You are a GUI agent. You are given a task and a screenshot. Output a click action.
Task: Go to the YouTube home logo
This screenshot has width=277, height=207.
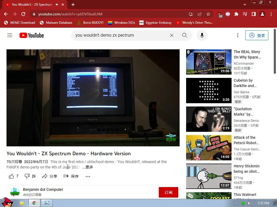coord(32,35)
